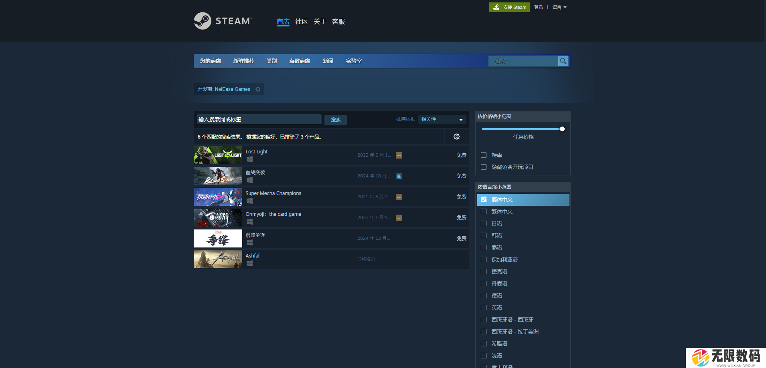Viewport: 766px width, 368px height.
Task: Check the 保加利亚语 language filter
Action: (x=484, y=259)
